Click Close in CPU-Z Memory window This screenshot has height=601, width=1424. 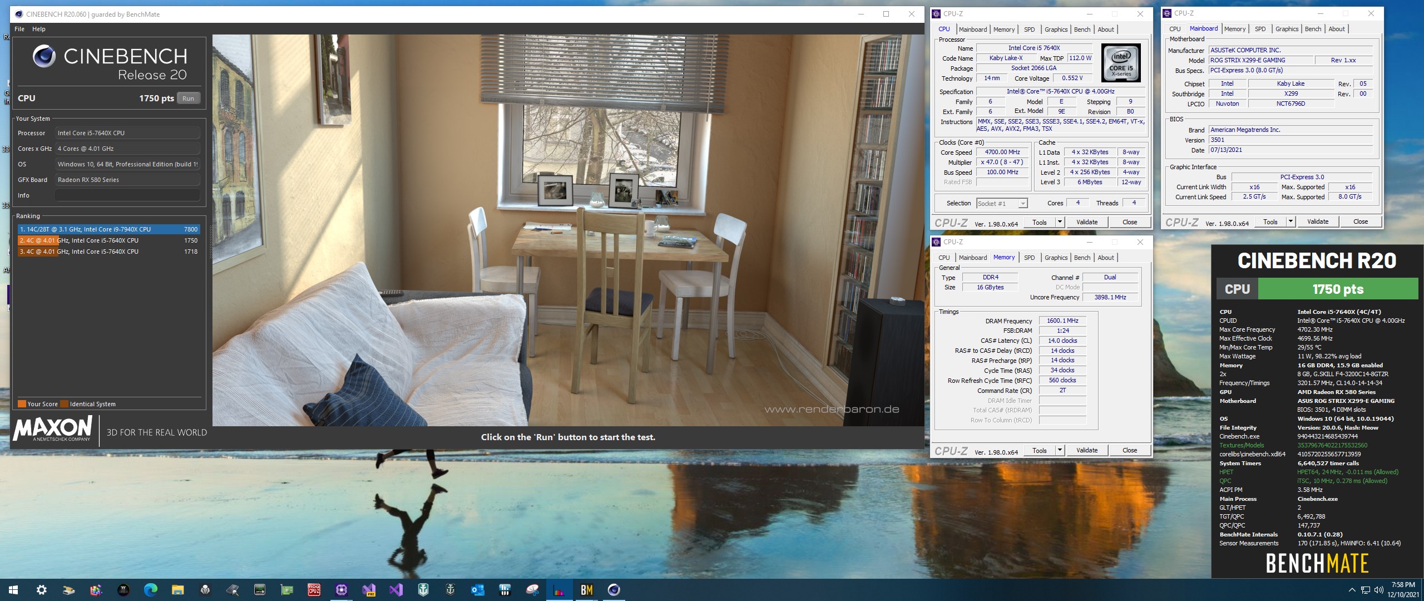click(x=1130, y=450)
